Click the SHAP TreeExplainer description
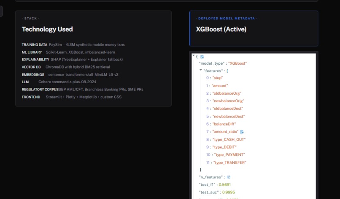 coord(87,59)
